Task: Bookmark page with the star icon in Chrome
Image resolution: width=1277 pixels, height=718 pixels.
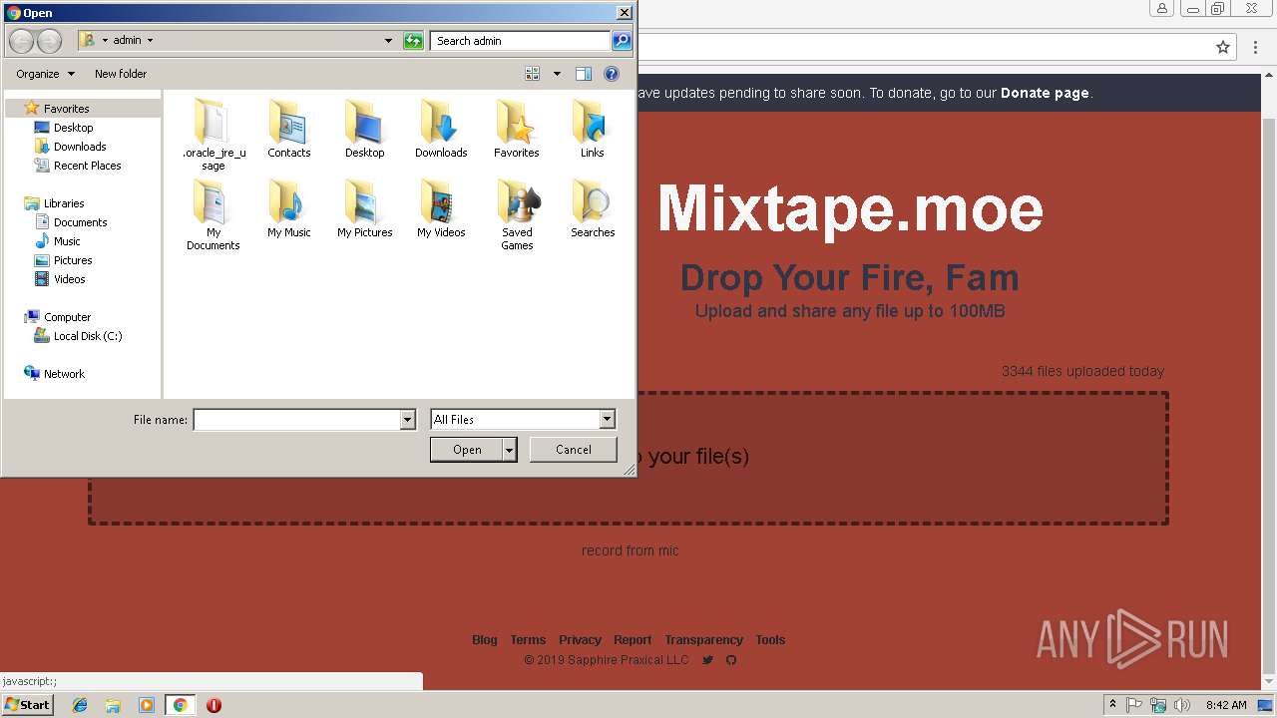Action: coord(1223,47)
